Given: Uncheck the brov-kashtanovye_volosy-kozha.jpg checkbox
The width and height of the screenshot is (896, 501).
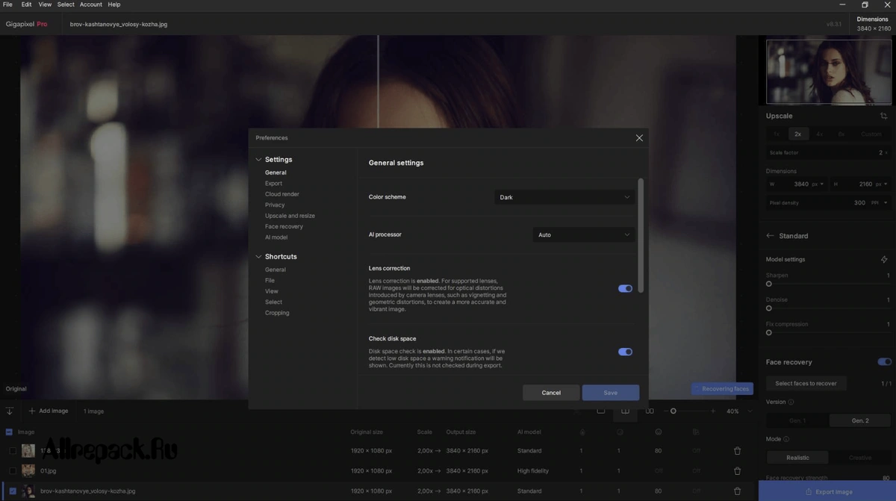Looking at the screenshot, I should click(13, 491).
